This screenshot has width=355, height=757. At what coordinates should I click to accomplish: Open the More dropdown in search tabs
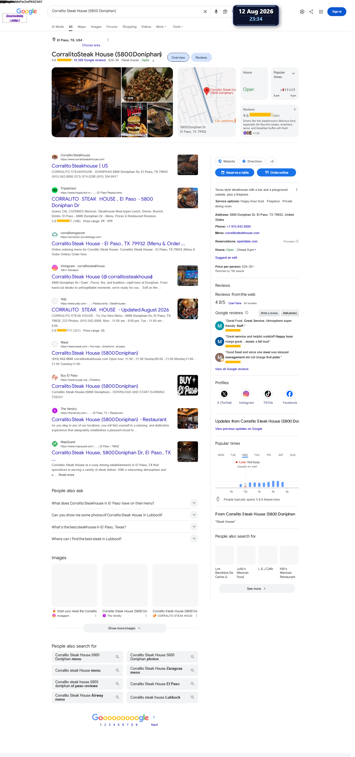coord(161,27)
